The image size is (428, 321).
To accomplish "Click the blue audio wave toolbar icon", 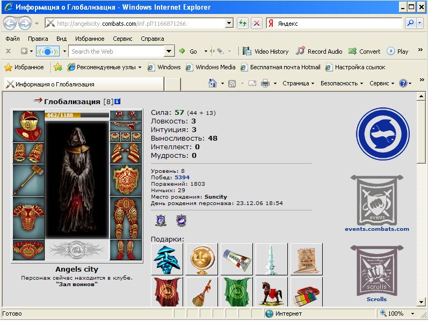I will pyautogui.click(x=48, y=52).
